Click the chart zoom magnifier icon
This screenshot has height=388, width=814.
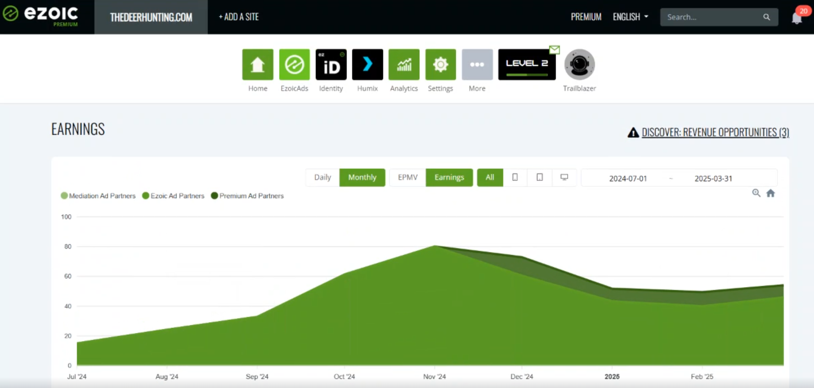click(756, 193)
